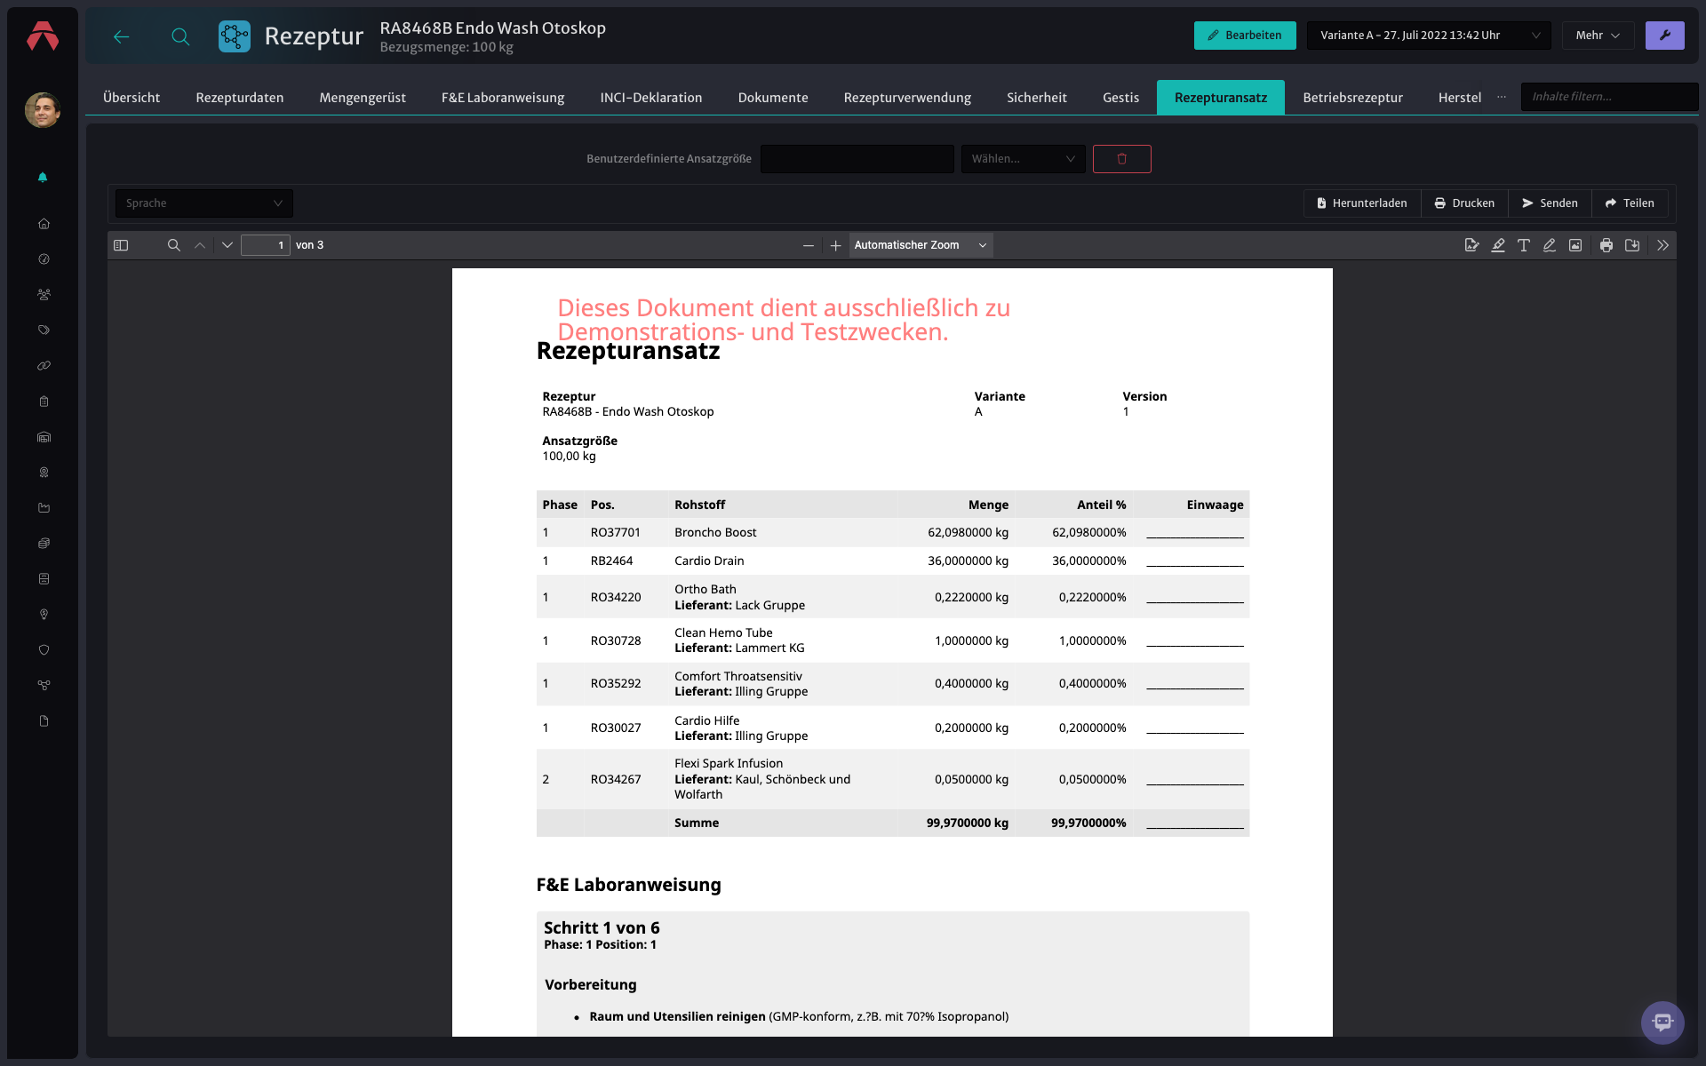Open the coins stack icon in sidebar
The width and height of the screenshot is (1706, 1066).
44,544
